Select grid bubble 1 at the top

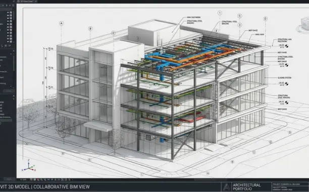[x=220, y=13]
